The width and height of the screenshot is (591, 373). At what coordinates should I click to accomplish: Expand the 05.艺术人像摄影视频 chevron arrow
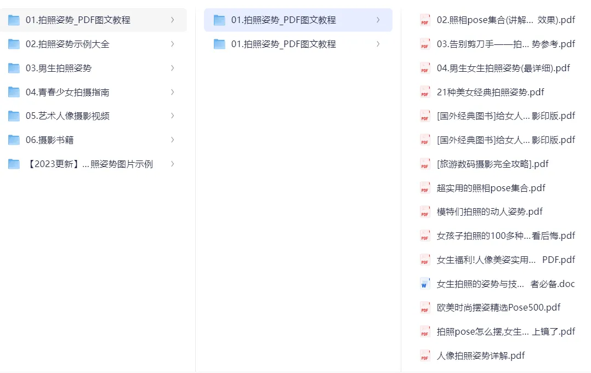coord(172,116)
